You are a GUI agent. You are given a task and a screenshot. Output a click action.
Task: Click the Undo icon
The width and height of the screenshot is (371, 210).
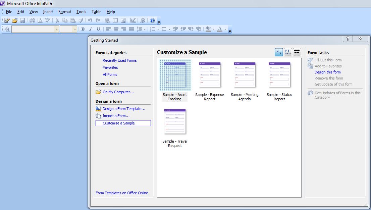tap(90, 20)
